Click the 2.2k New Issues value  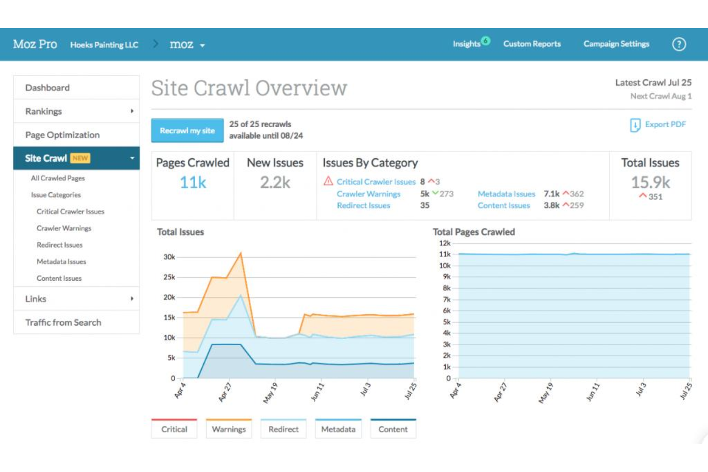[x=275, y=182]
